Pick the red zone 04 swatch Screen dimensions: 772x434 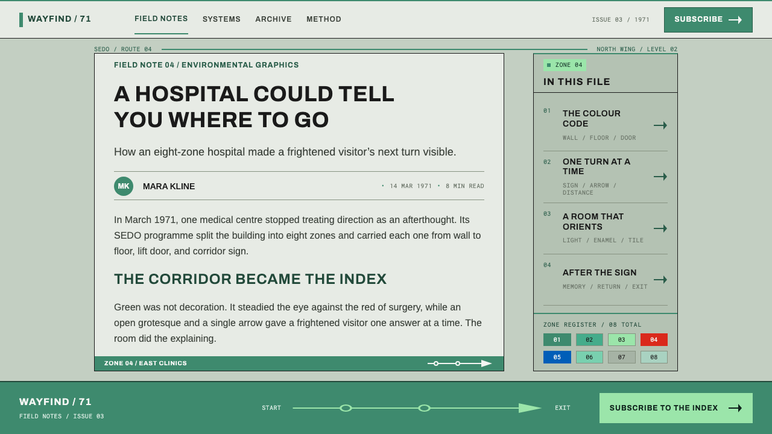[x=654, y=340]
